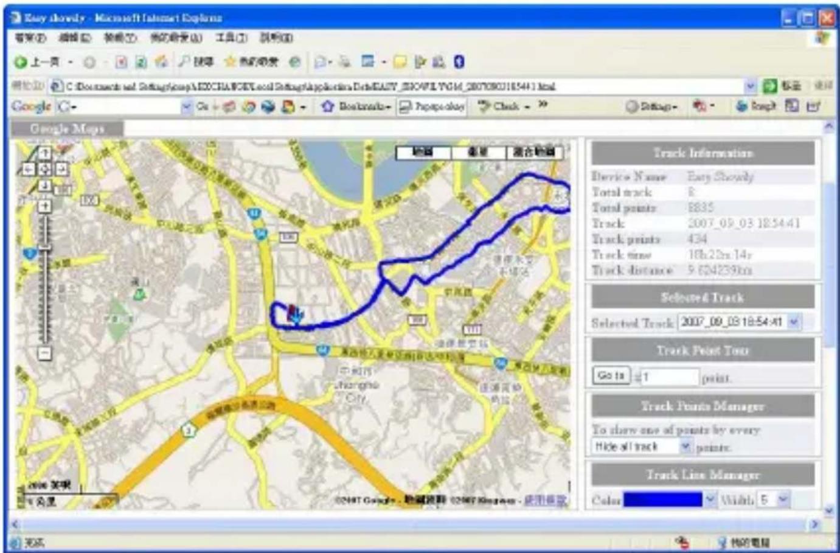Click the Go to point button
Viewport: 840px width, 553px height.
pyautogui.click(x=611, y=376)
